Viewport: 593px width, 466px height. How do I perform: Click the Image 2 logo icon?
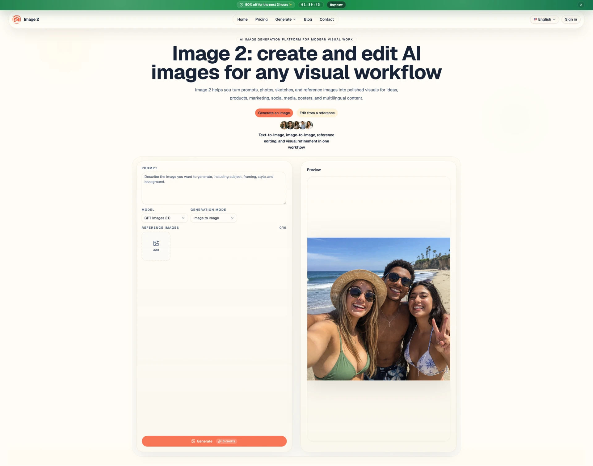[x=17, y=19]
